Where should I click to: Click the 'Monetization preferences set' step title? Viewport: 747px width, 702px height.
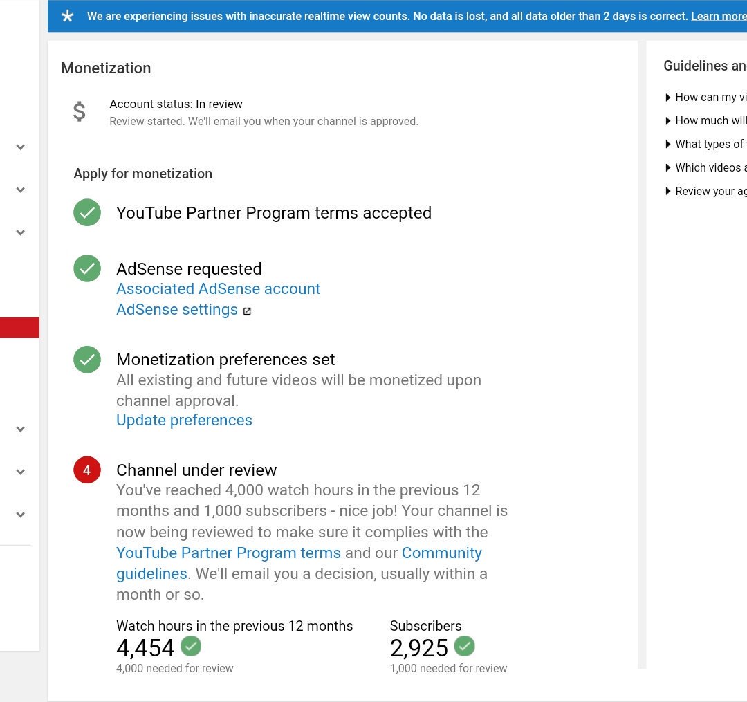point(225,360)
